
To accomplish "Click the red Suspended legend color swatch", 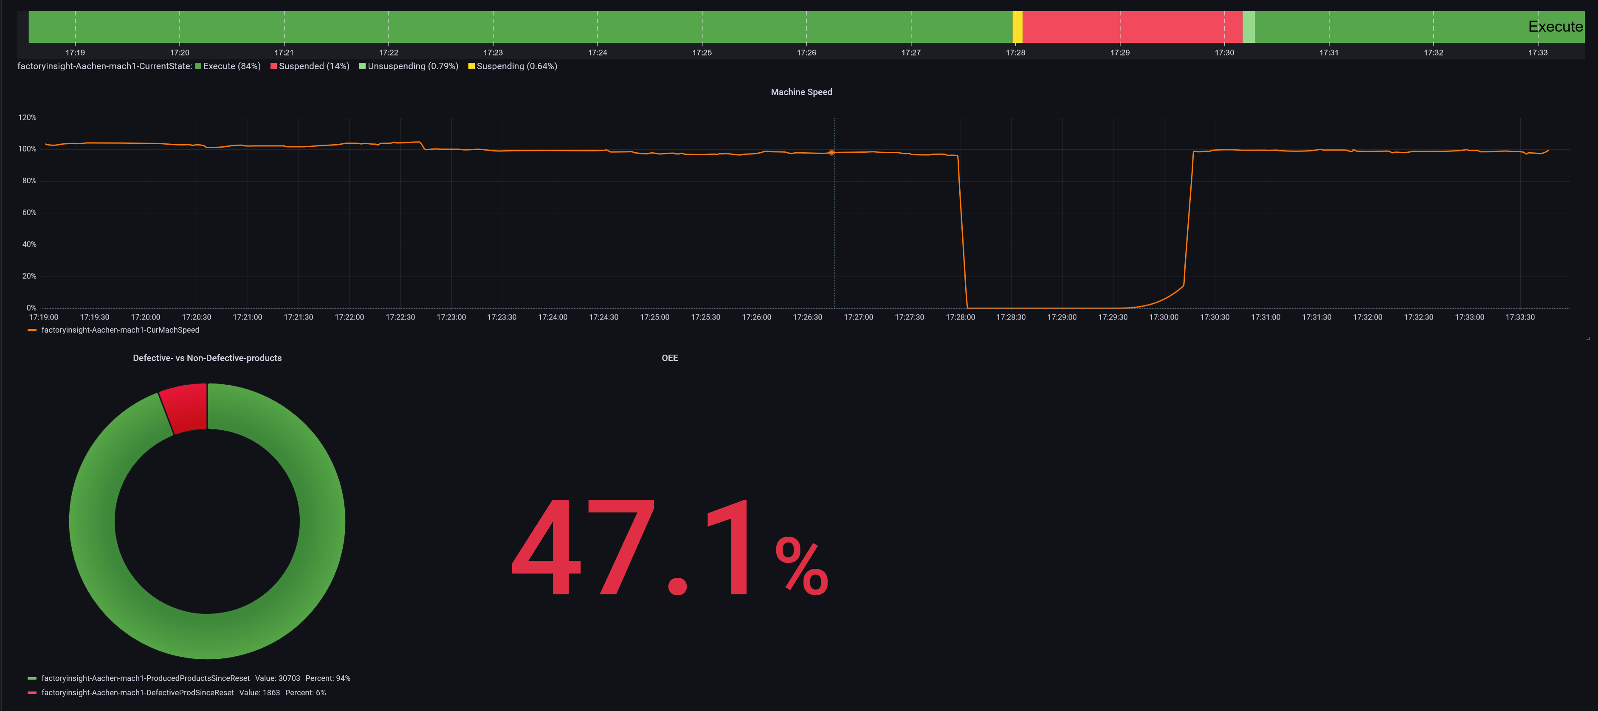I will point(273,66).
